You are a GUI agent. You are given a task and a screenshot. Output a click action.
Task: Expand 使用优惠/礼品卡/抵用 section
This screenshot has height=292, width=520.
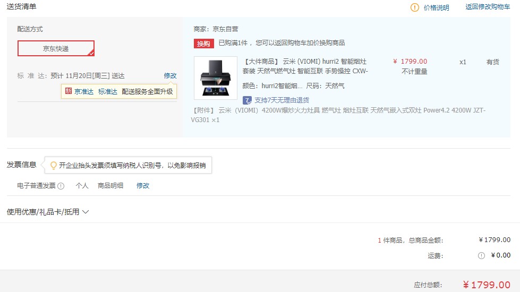[48, 212]
